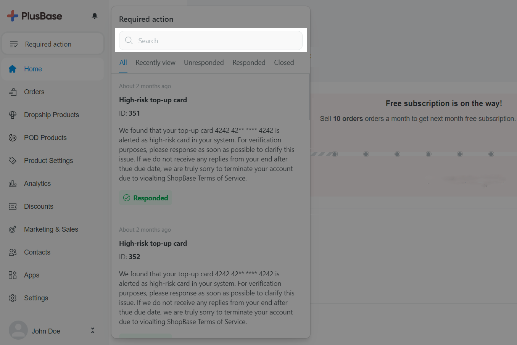Switch to Unresponded tab
The image size is (517, 345).
click(x=204, y=63)
